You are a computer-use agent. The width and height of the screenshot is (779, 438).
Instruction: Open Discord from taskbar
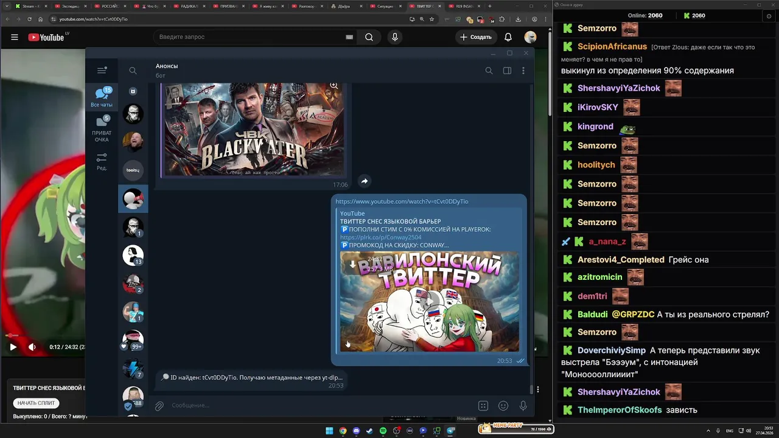pos(356,431)
